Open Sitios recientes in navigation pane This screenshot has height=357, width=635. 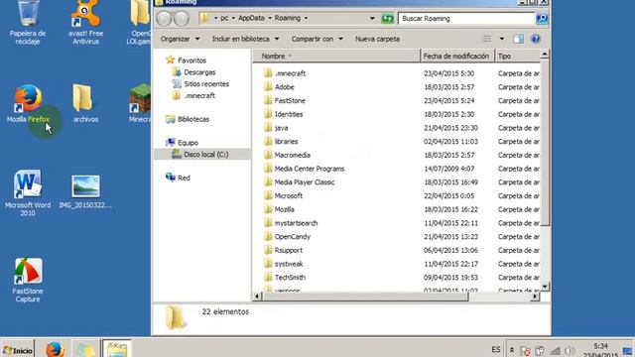point(200,84)
